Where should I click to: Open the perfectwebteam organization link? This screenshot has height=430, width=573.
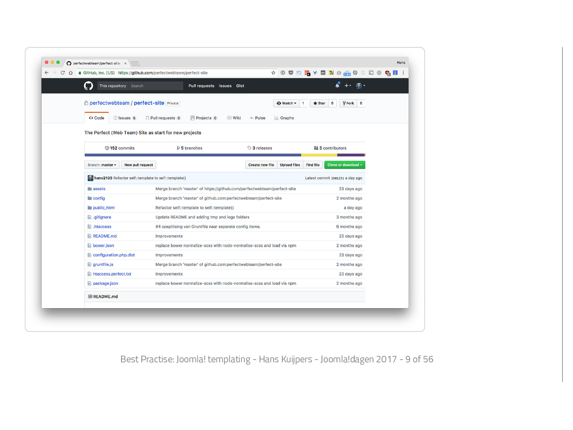(x=110, y=103)
